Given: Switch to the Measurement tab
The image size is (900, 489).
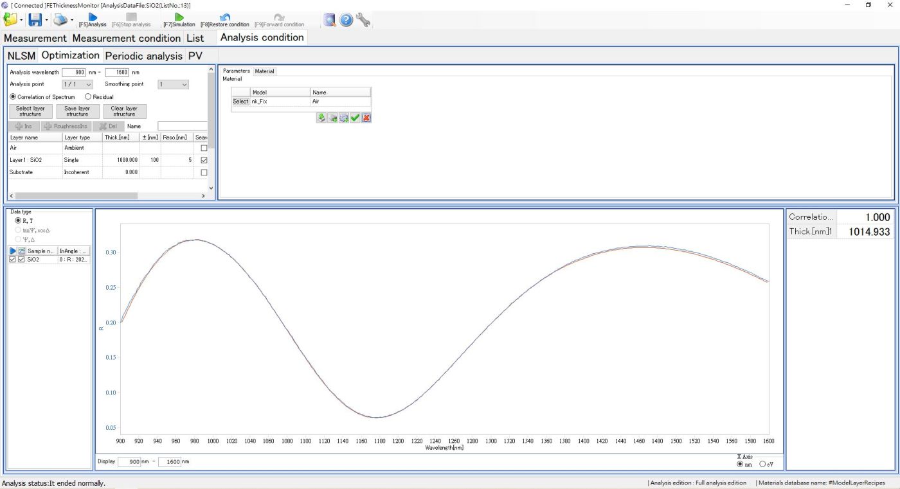Looking at the screenshot, I should [35, 38].
